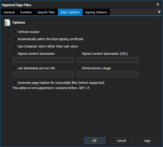Click the Options checklist icon

[7, 22]
